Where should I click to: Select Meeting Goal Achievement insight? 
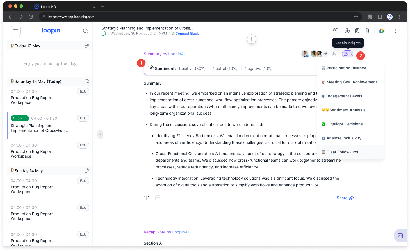click(351, 82)
